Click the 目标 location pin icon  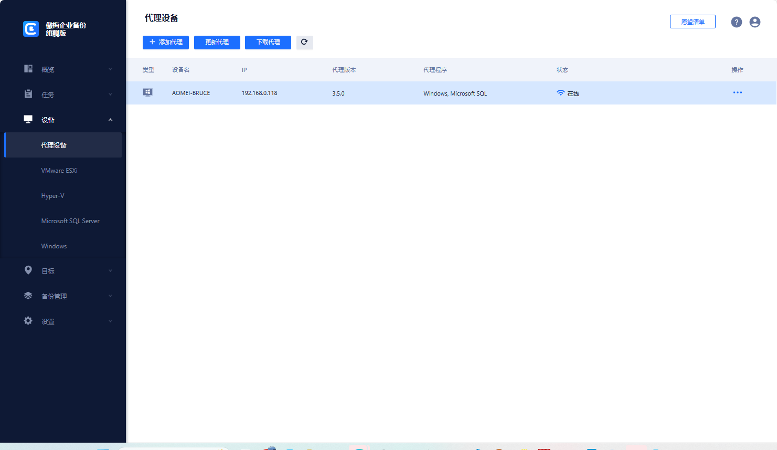pyautogui.click(x=28, y=270)
